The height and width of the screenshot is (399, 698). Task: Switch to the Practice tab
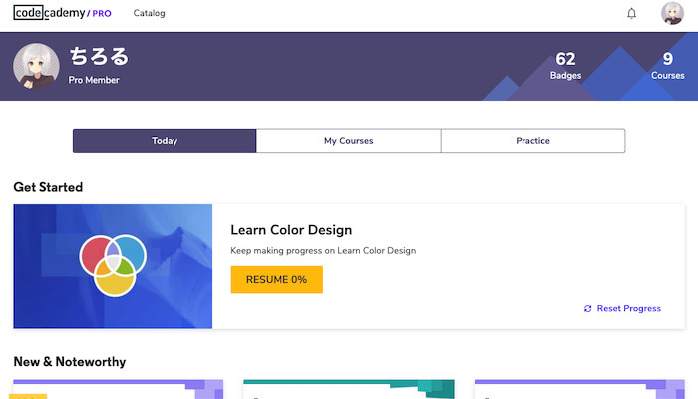coord(532,141)
